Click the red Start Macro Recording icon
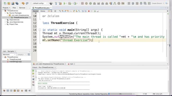This screenshot has height=96, width=172. pyautogui.click(x=89, y=11)
